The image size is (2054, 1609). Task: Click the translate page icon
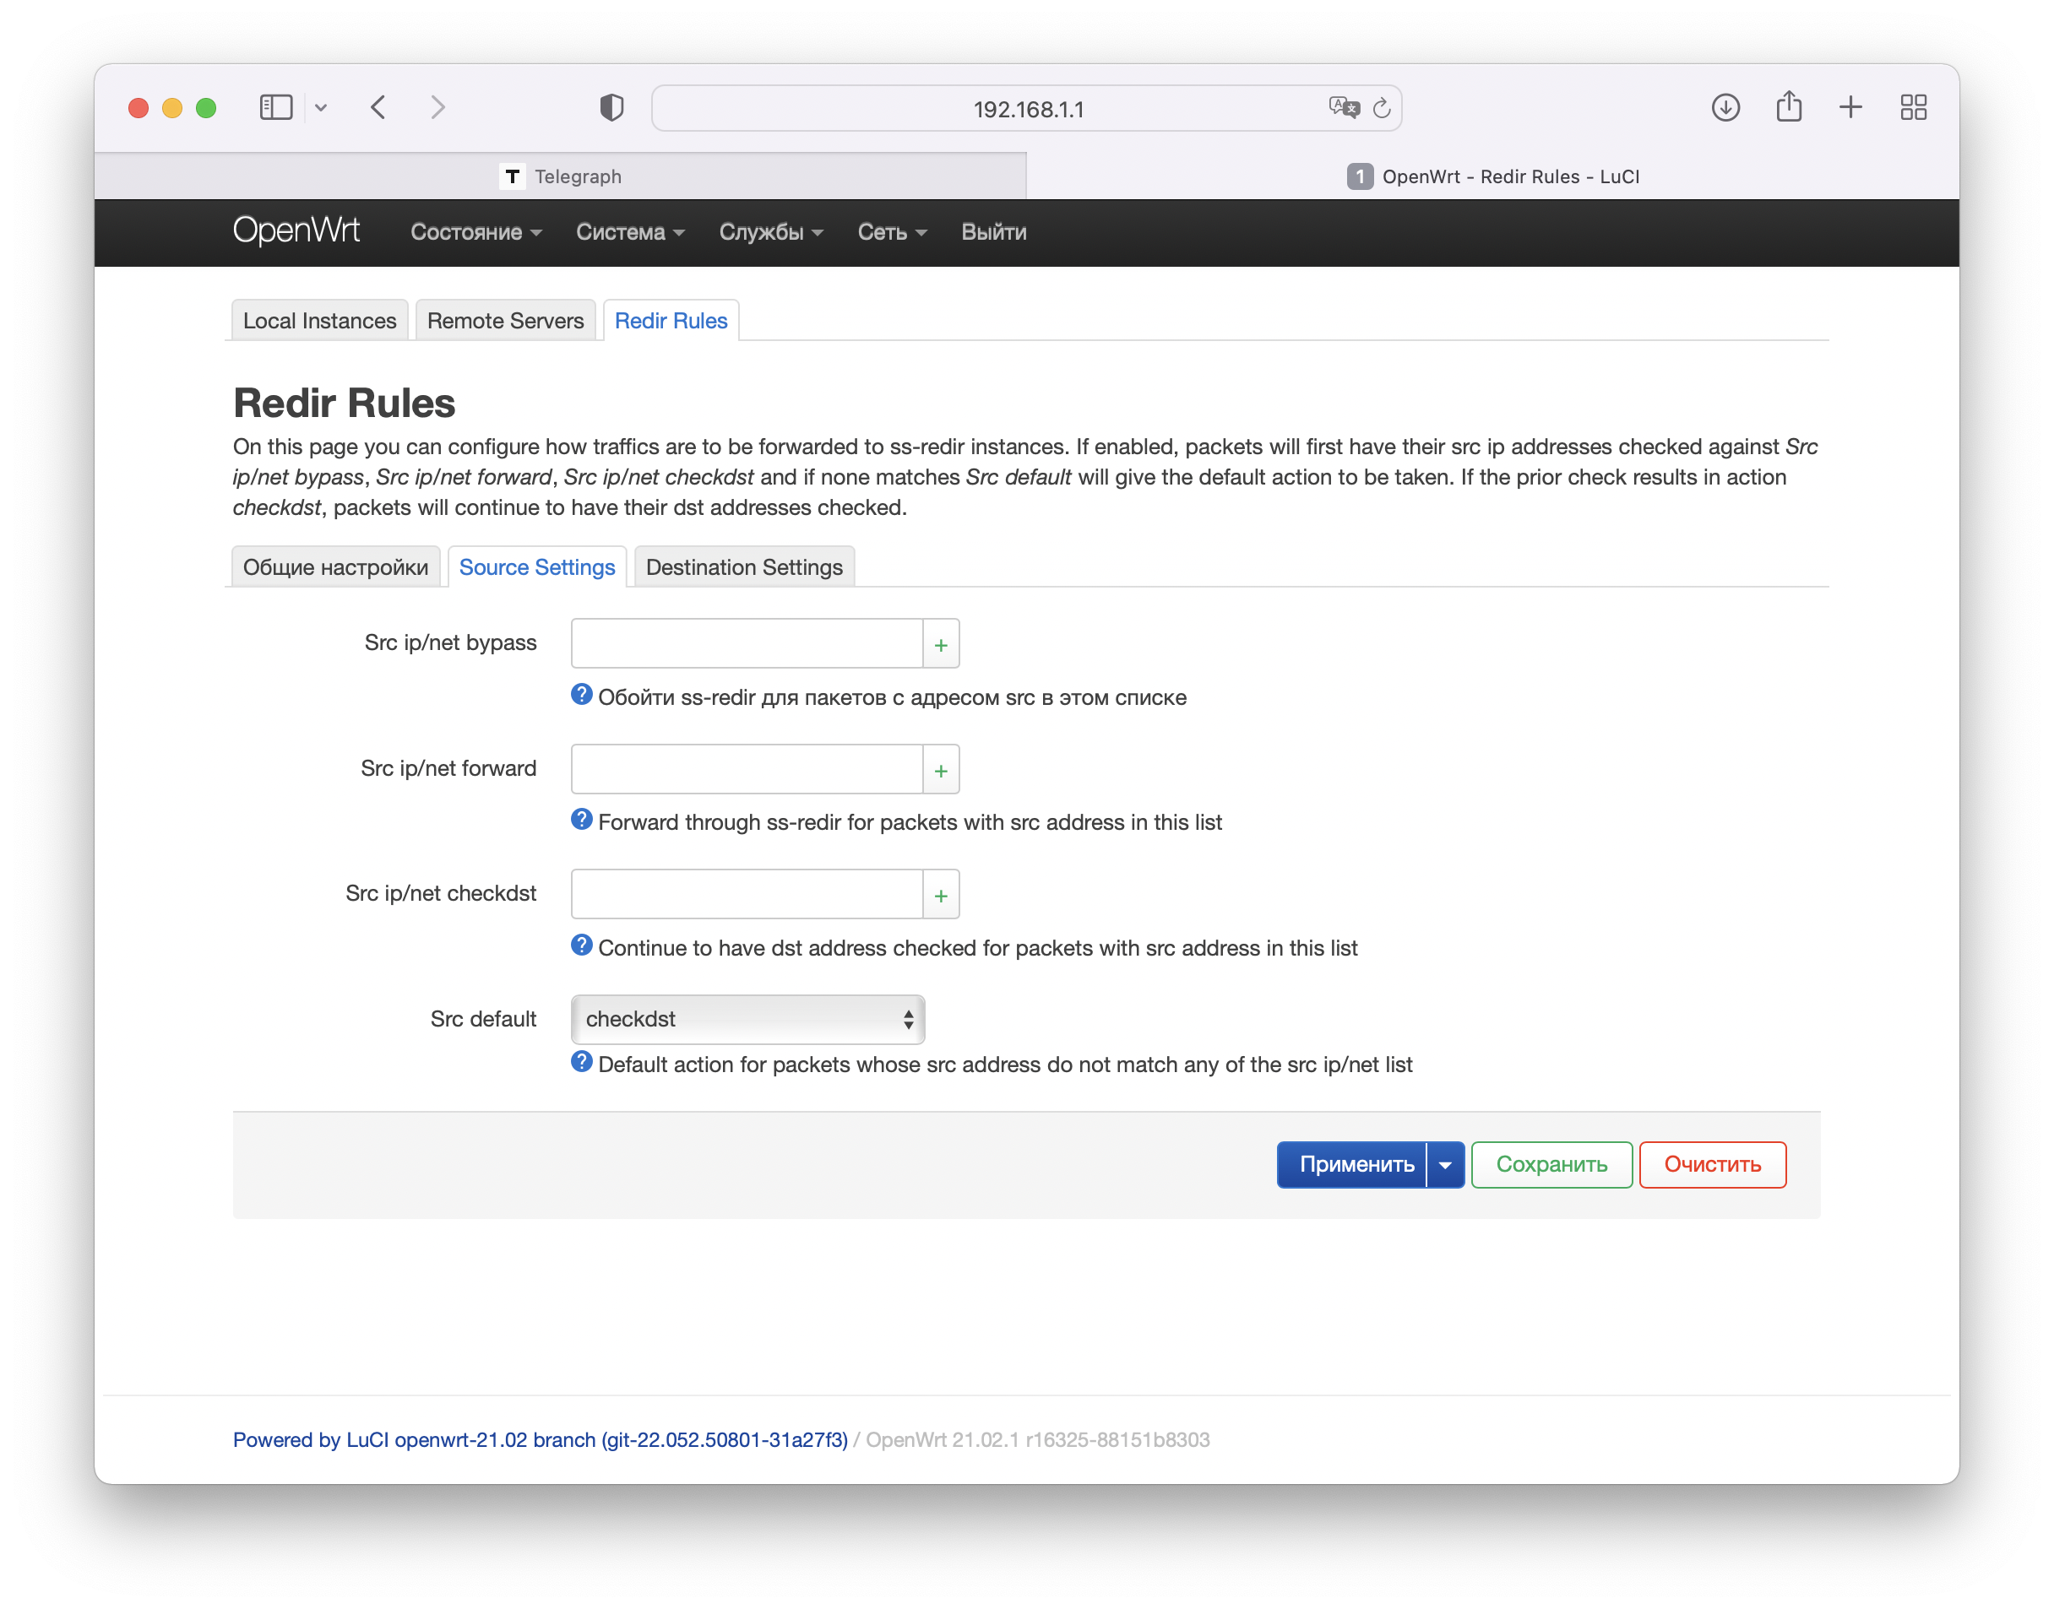coord(1343,107)
